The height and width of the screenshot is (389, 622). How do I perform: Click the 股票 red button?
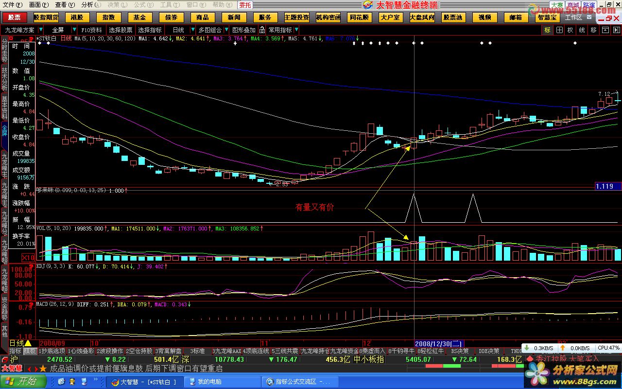pos(14,17)
